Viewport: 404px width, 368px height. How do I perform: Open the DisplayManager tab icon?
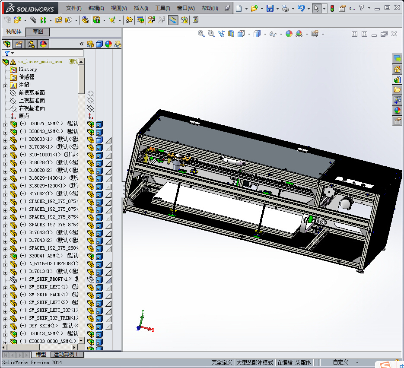click(x=43, y=44)
